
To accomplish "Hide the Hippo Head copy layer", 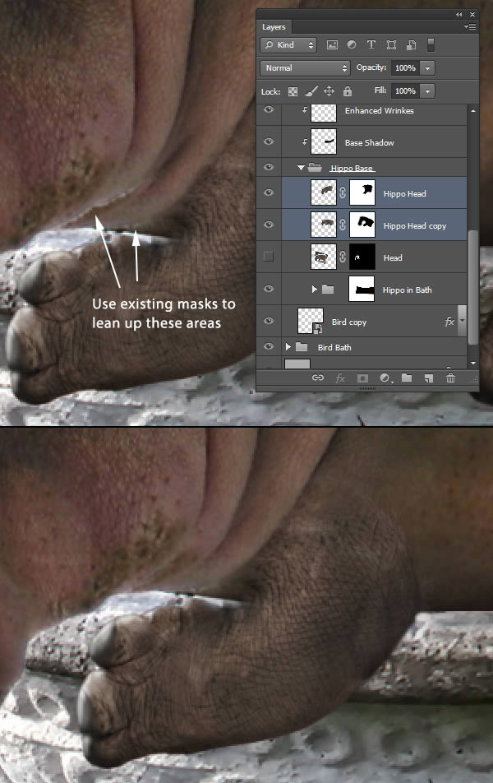I will coord(269,225).
